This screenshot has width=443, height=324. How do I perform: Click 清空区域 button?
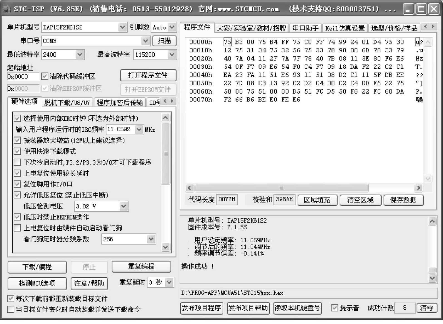(360, 200)
